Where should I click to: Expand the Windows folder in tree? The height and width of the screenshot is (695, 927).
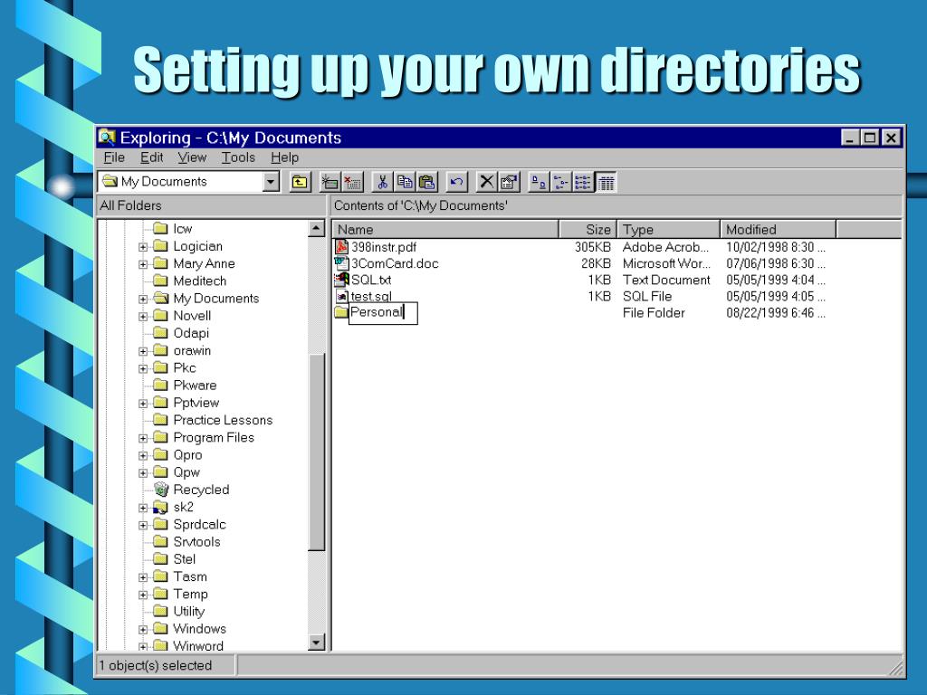(x=143, y=629)
